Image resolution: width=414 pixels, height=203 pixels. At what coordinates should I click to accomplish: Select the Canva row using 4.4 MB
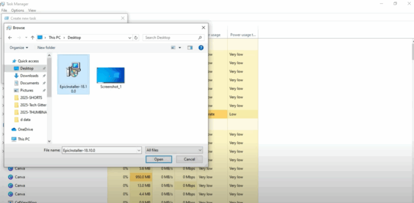129,194
